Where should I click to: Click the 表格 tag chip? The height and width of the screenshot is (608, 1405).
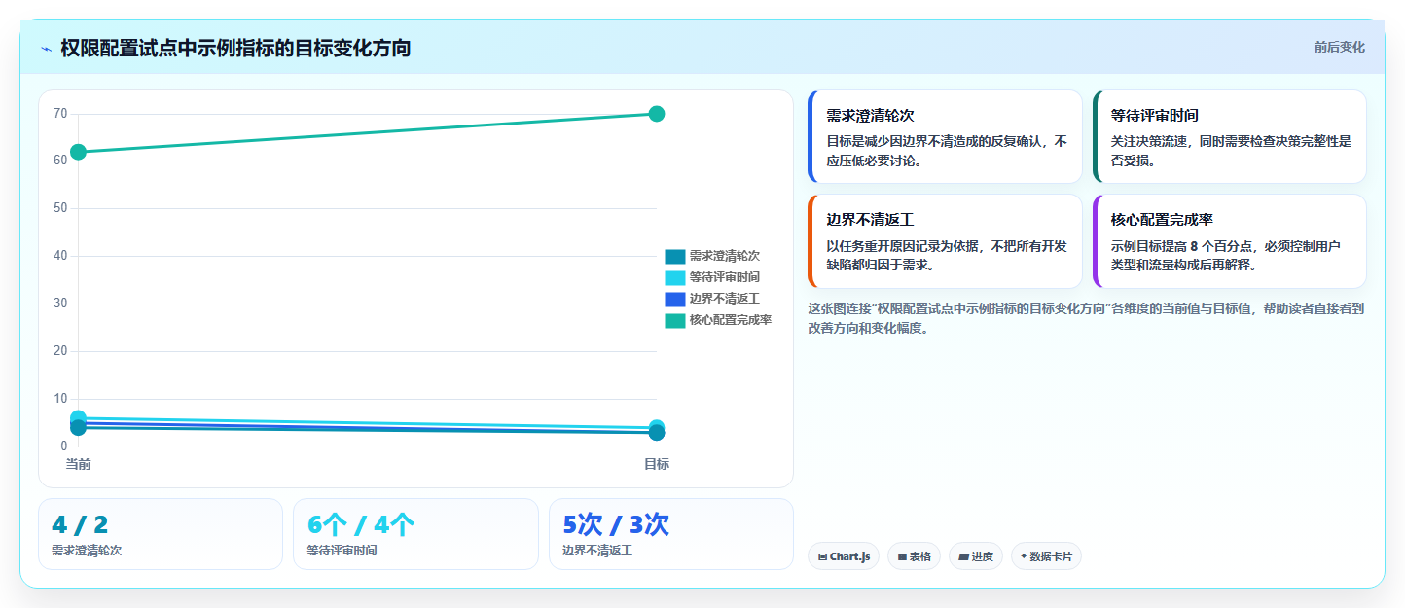pyautogui.click(x=914, y=556)
